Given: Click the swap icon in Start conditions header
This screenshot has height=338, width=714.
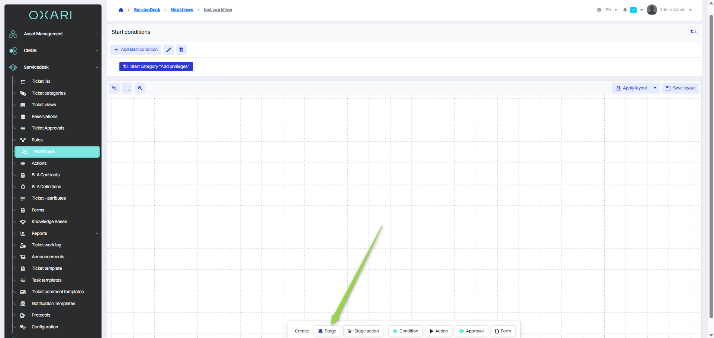Looking at the screenshot, I should click(x=693, y=32).
